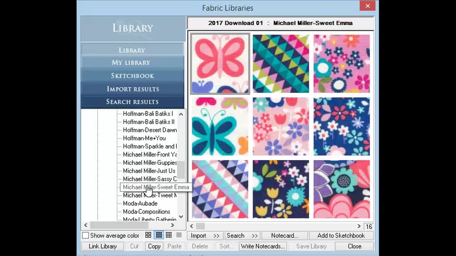Open the Sketchbook section
This screenshot has width=456, height=256.
133,76
